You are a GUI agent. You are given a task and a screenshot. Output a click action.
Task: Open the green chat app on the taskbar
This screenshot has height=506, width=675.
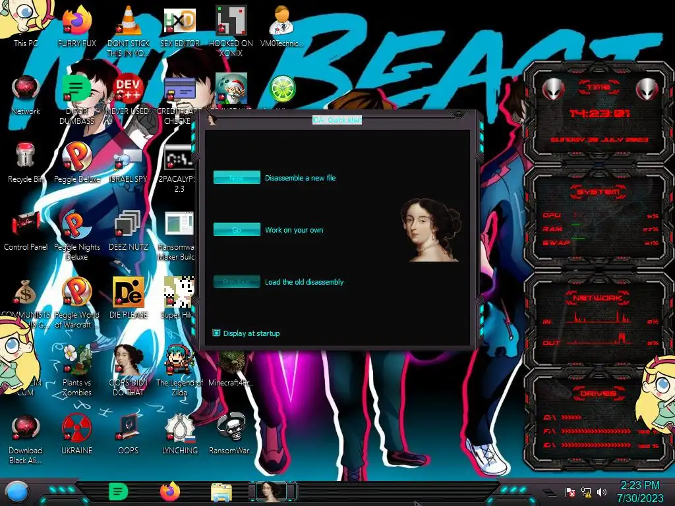pyautogui.click(x=119, y=492)
